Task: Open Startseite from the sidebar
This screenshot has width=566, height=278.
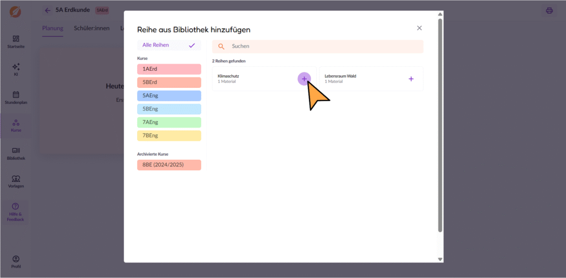Action: pos(15,41)
